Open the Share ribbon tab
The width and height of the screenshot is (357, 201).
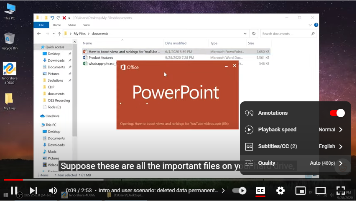pyautogui.click(x=72, y=25)
